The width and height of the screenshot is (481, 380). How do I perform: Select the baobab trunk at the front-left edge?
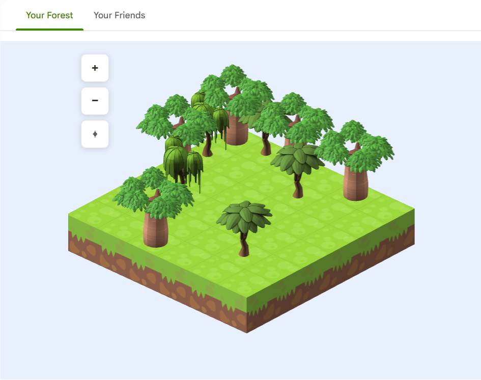click(156, 230)
